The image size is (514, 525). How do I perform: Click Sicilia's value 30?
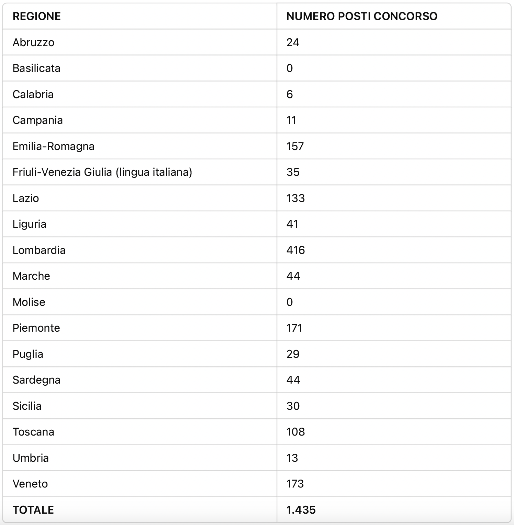point(293,406)
